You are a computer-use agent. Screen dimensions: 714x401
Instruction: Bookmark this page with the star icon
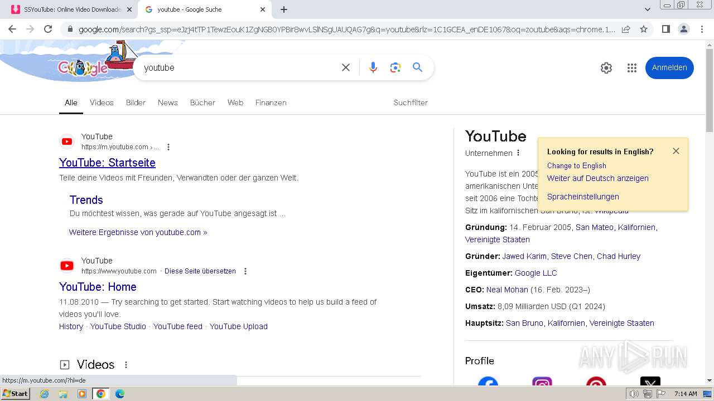point(644,29)
